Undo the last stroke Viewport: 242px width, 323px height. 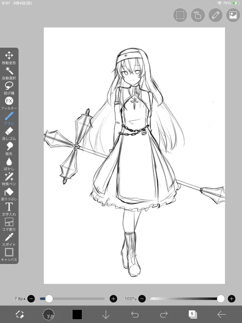pos(135,314)
